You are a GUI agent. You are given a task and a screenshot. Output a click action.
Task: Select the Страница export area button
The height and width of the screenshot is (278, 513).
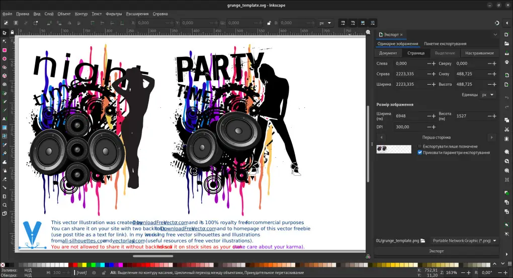(x=416, y=53)
